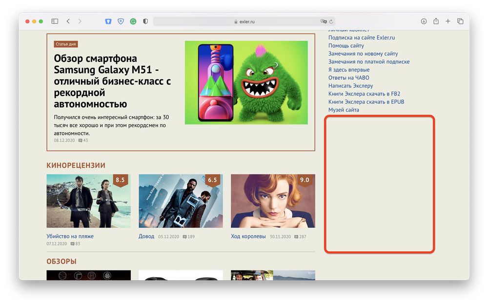Click the Samsung article summary text
The width and height of the screenshot is (488, 305).
(x=111, y=125)
